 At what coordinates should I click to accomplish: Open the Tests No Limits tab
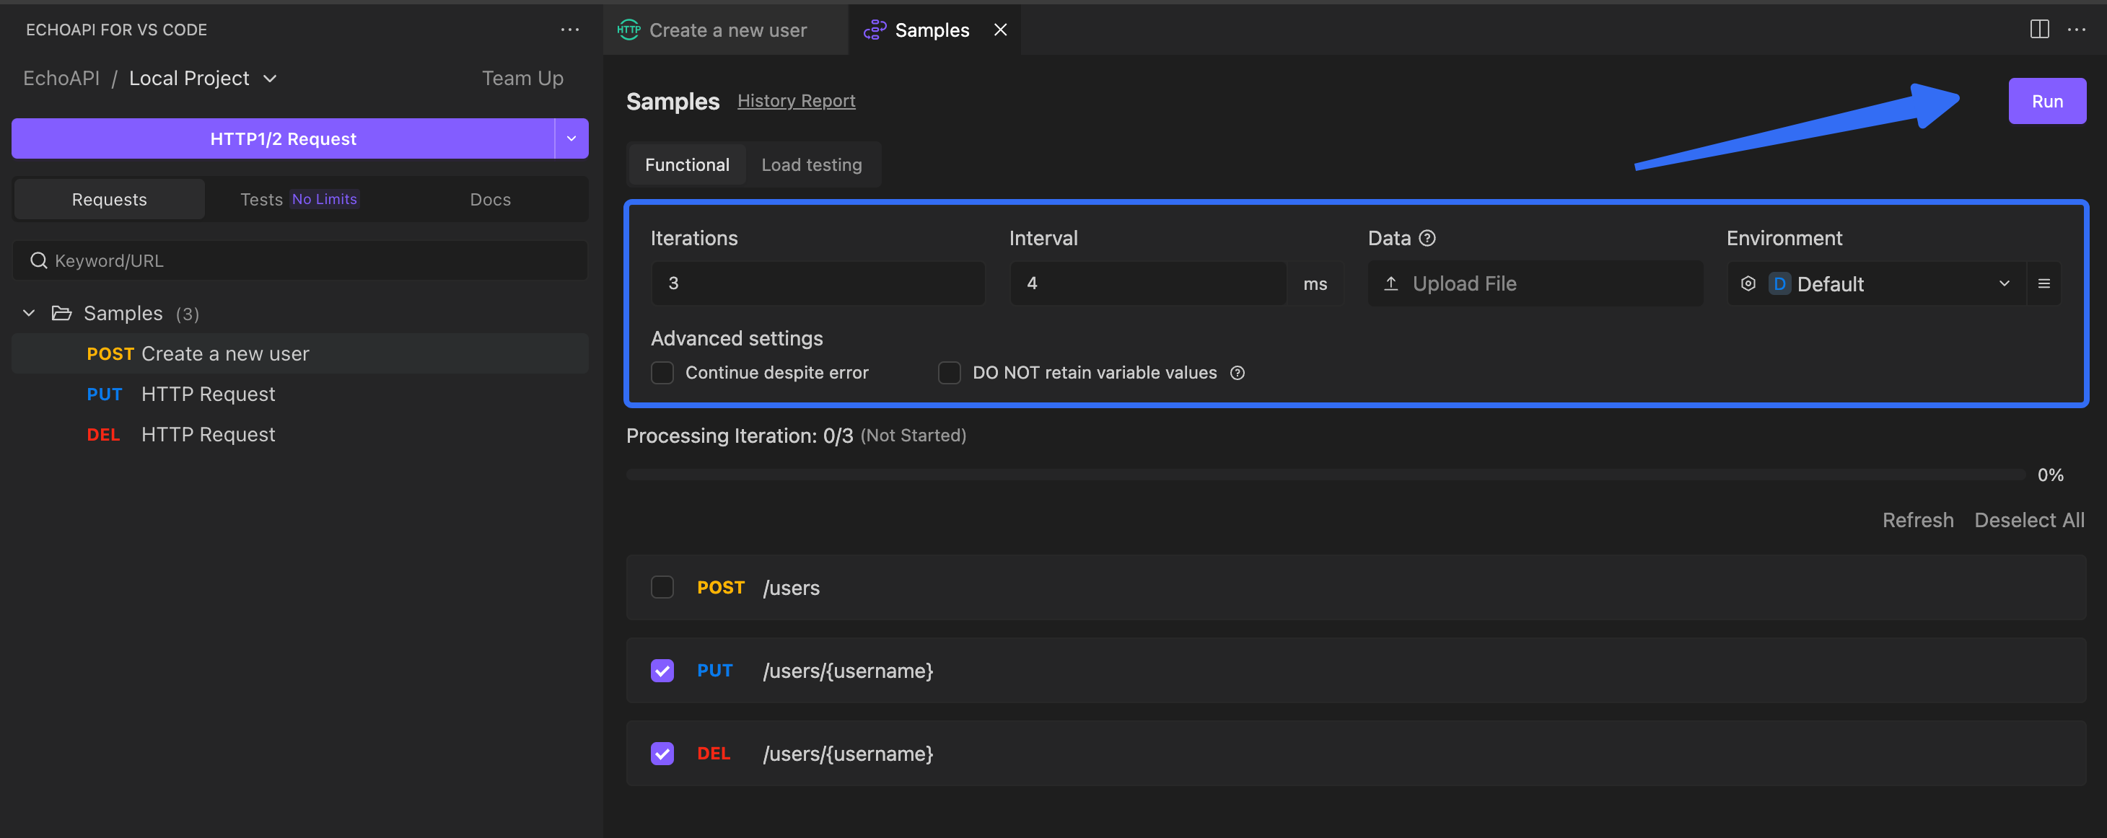tap(299, 200)
